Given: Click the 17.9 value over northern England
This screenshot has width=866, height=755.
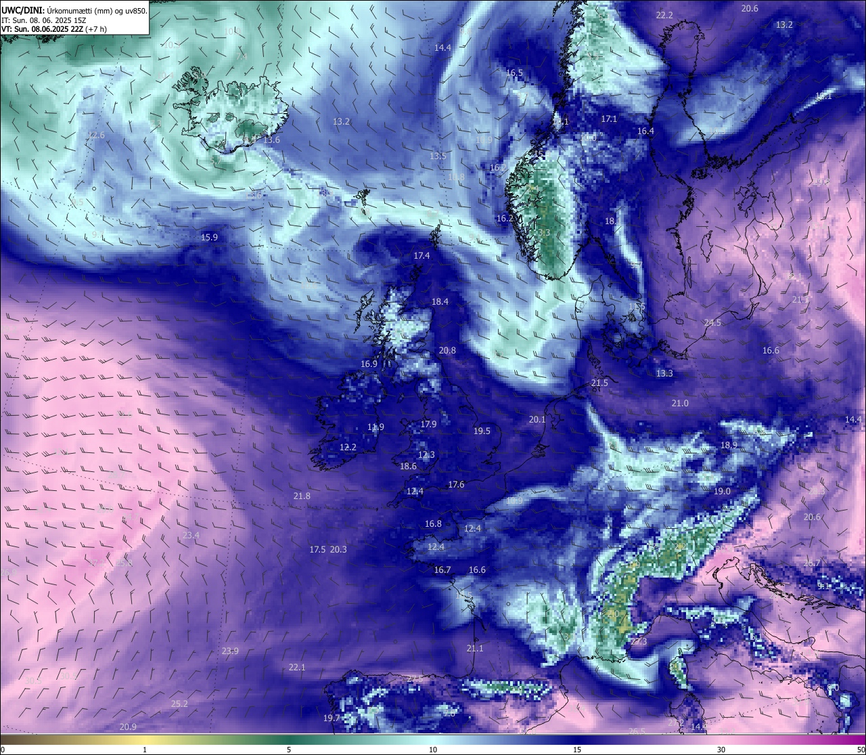Looking at the screenshot, I should point(428,424).
